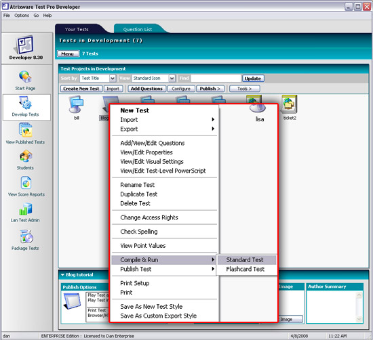
Task: Collapse the Blog tutorial panel arrow
Action: click(x=62, y=275)
